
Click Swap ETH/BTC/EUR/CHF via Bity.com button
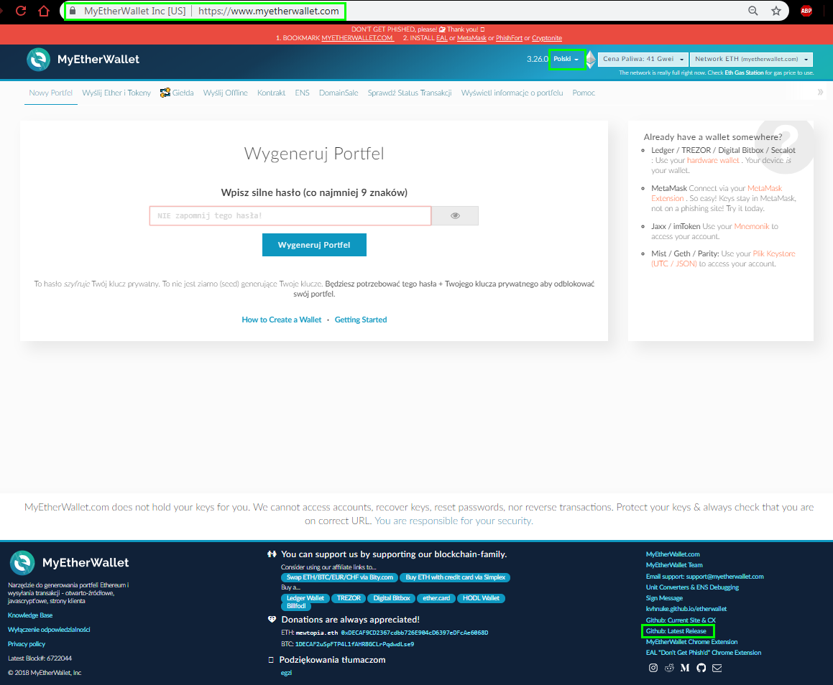pyautogui.click(x=340, y=577)
